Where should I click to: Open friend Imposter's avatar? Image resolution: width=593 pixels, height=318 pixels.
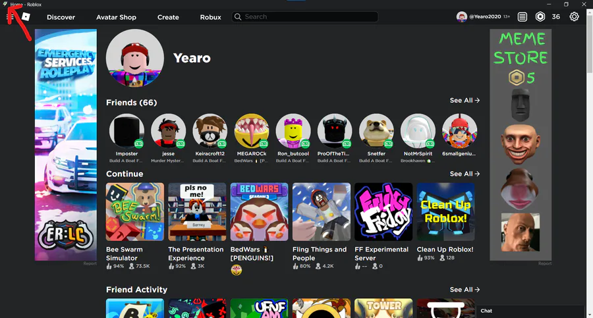point(127,131)
